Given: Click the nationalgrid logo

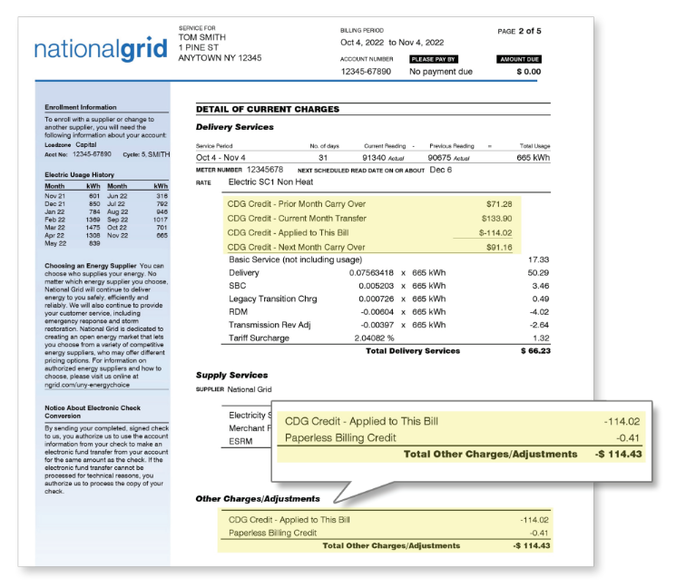Looking at the screenshot, I should pyautogui.click(x=101, y=49).
